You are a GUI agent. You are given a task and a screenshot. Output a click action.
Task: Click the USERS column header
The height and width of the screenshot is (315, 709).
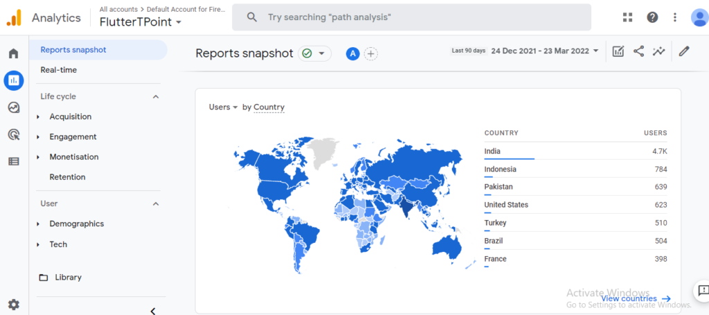click(x=656, y=133)
